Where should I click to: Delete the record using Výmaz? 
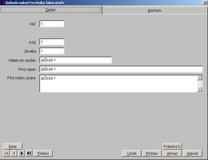172,153
